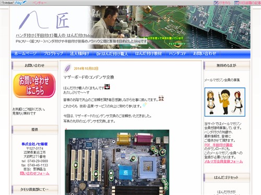The width and height of the screenshot is (261, 195).
Task: Click the sparkle emoji after service sentence
Action: pos(145,105)
